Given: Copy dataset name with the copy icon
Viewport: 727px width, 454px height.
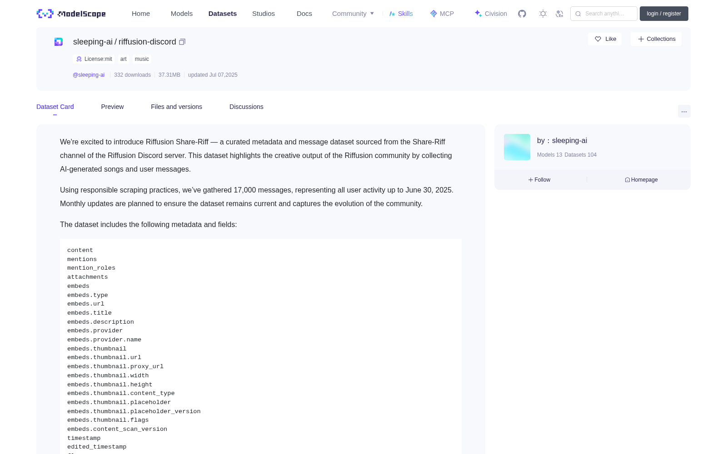Looking at the screenshot, I should click(x=182, y=42).
